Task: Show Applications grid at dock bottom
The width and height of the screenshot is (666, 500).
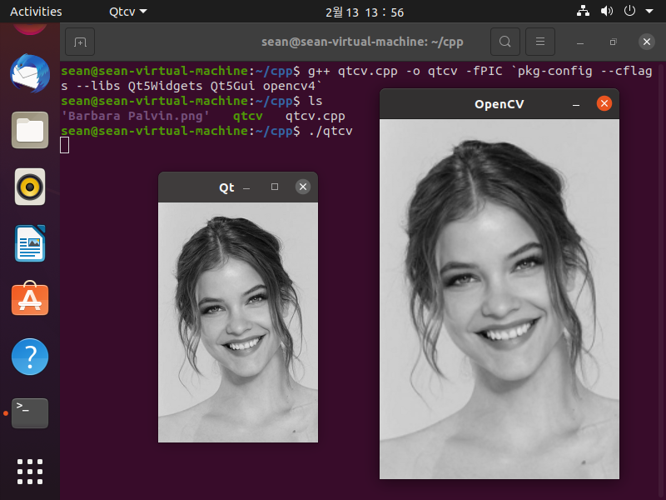Action: [x=30, y=472]
